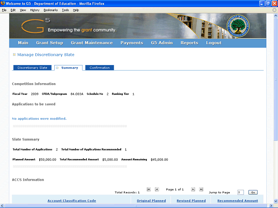Sort by Revised Planned column
Viewport: 278px width, 208px height.
pos(191,201)
